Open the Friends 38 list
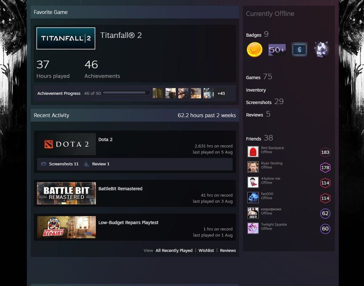The width and height of the screenshot is (364, 286). (x=260, y=138)
